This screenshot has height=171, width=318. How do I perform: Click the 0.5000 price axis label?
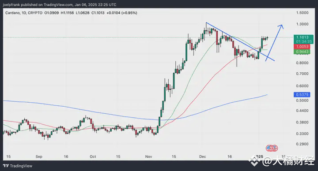[x=302, y=100]
